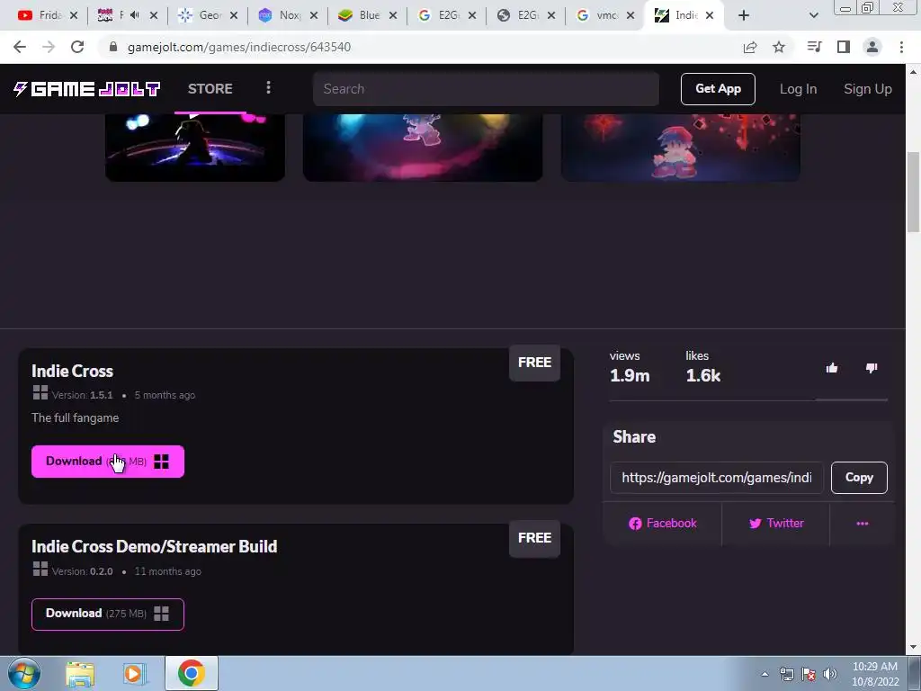Screen dimensions: 921x691
Task: Click the share page icon in address bar
Action: click(750, 47)
